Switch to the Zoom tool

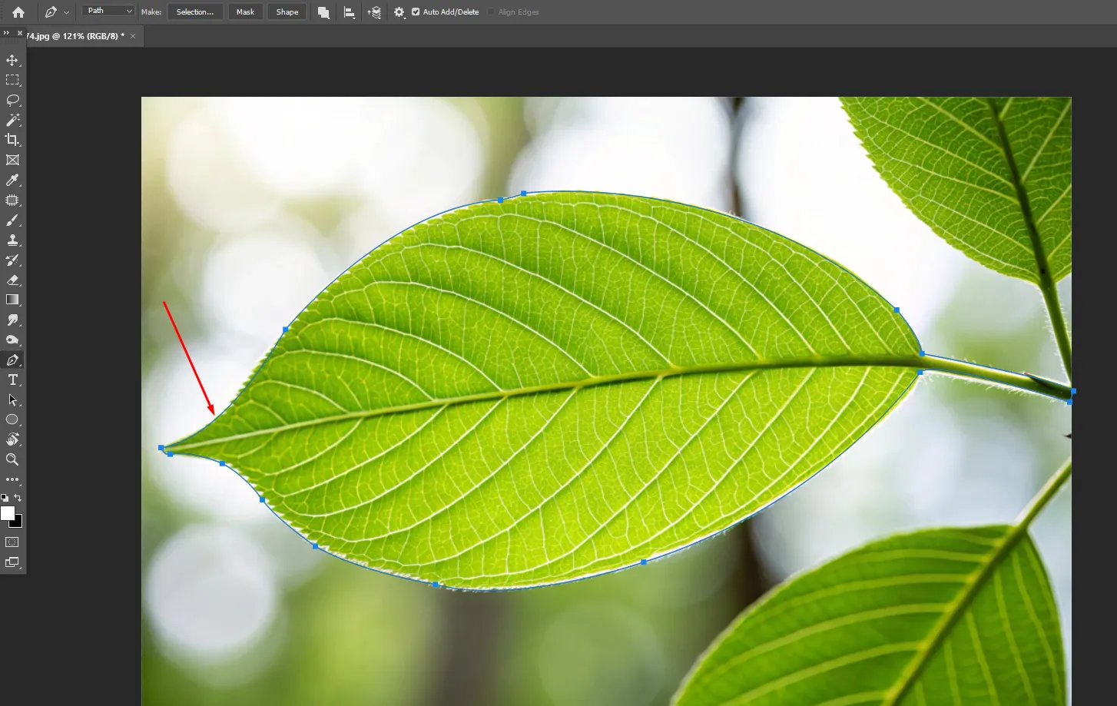tap(12, 459)
